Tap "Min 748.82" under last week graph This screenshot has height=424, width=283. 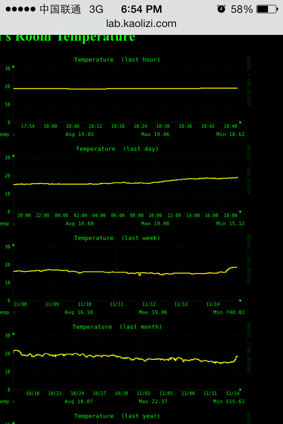(x=229, y=312)
